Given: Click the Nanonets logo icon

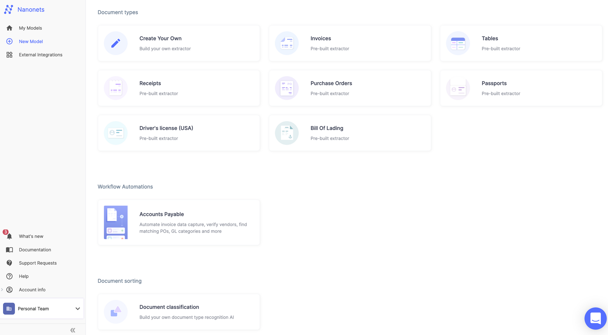Looking at the screenshot, I should pos(9,9).
